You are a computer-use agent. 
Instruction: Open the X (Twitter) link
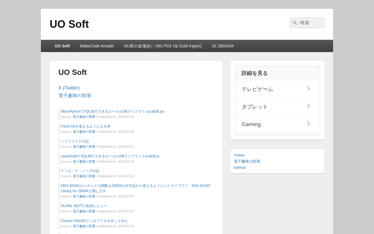click(69, 88)
